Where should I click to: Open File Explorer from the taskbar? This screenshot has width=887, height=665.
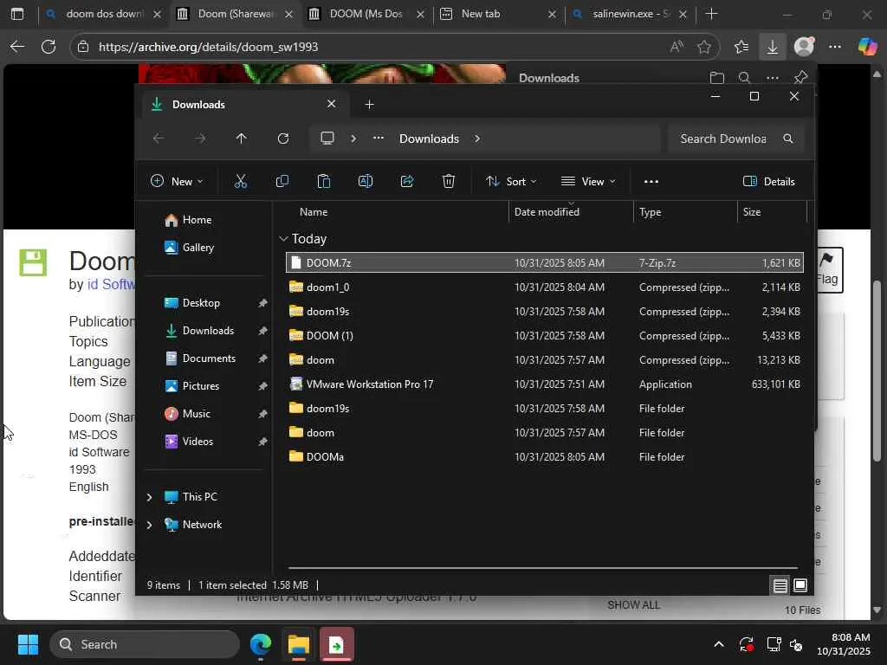tap(299, 644)
